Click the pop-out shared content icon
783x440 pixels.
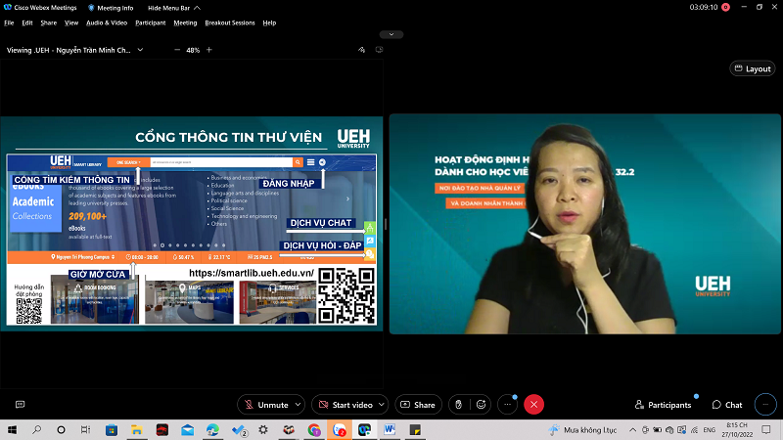(379, 50)
